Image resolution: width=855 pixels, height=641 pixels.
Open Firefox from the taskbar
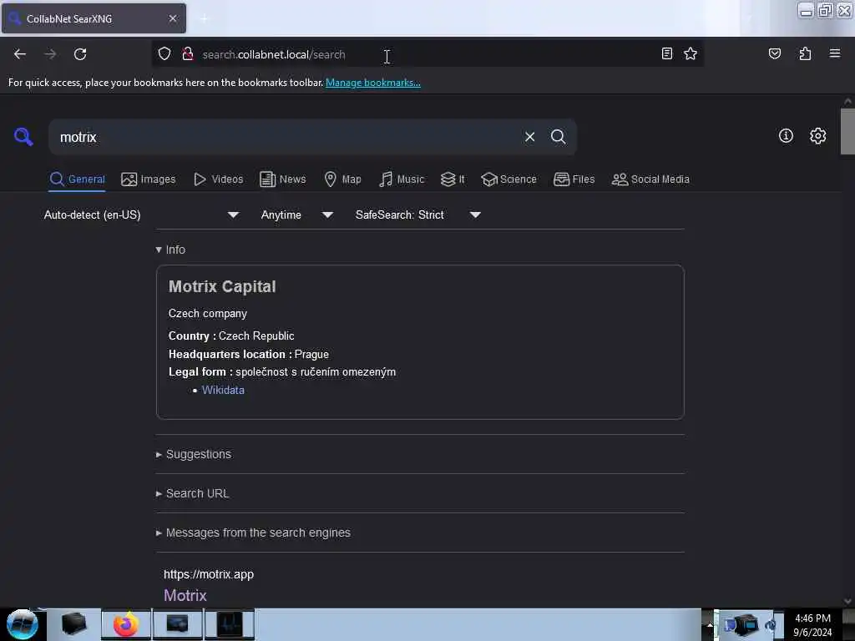pos(126,624)
